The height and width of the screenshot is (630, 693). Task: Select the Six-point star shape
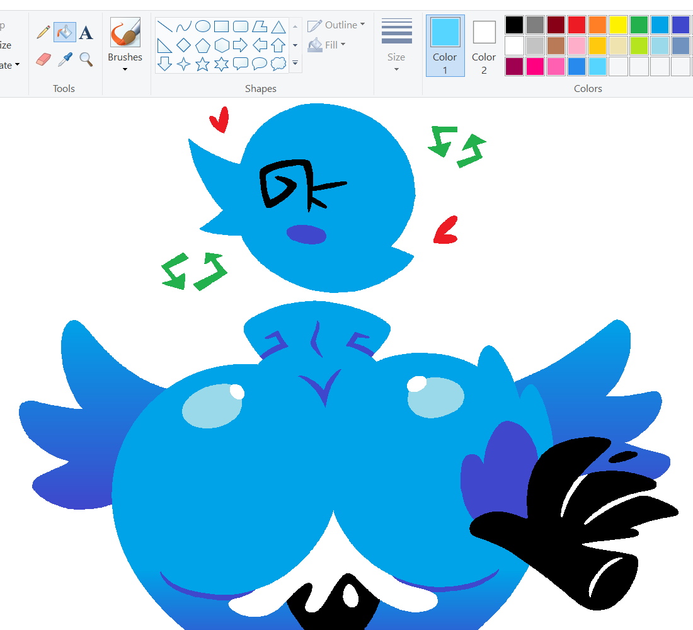click(221, 64)
